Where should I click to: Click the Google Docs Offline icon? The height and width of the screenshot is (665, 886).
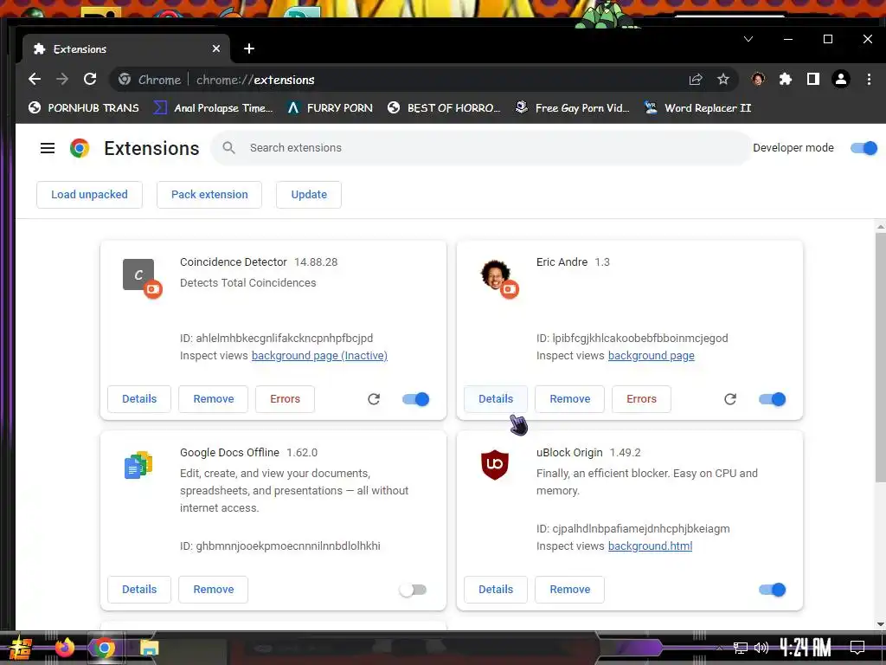pos(138,465)
